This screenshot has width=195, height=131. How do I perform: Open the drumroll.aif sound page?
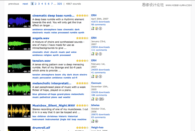tap(41, 128)
